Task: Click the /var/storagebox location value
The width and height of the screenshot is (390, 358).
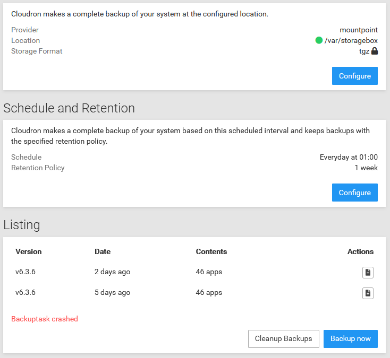Action: coord(351,40)
